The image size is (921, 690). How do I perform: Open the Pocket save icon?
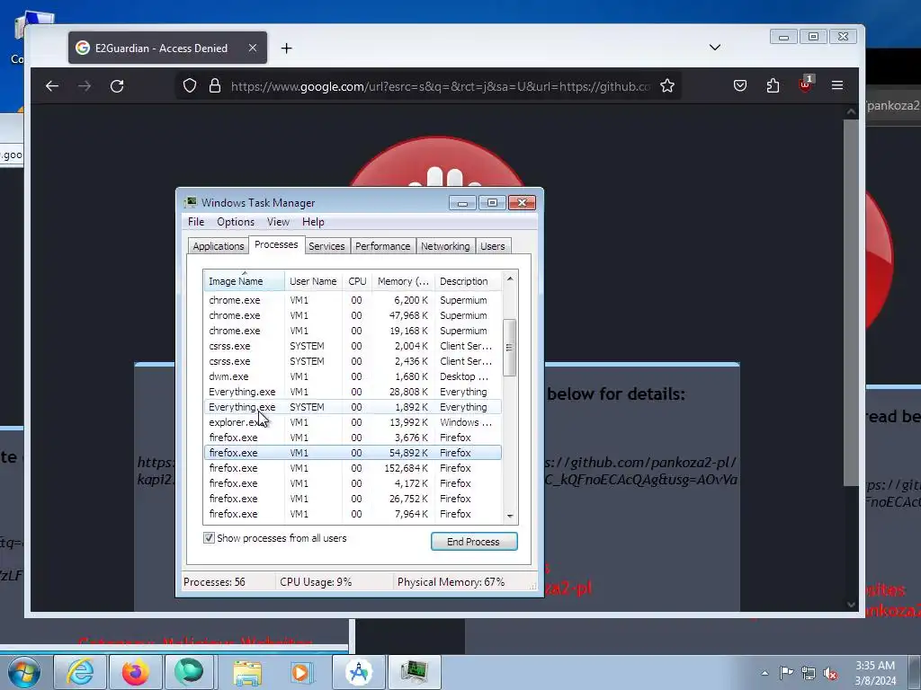click(x=740, y=85)
